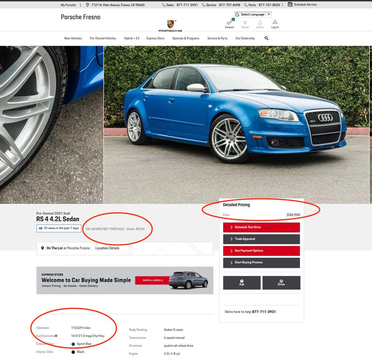Expand the Trade Appraisal option
Screen dimensions: 372x358
click(x=262, y=239)
